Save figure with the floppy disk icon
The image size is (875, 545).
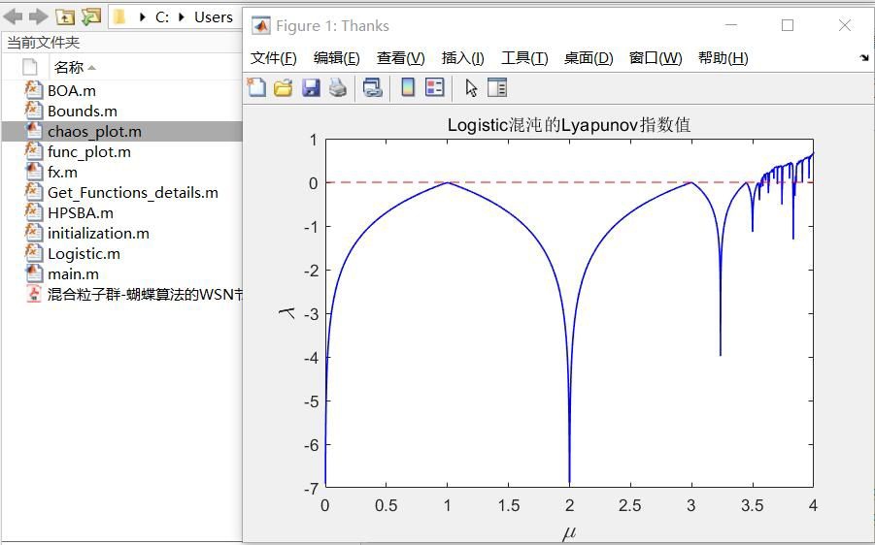pyautogui.click(x=311, y=87)
